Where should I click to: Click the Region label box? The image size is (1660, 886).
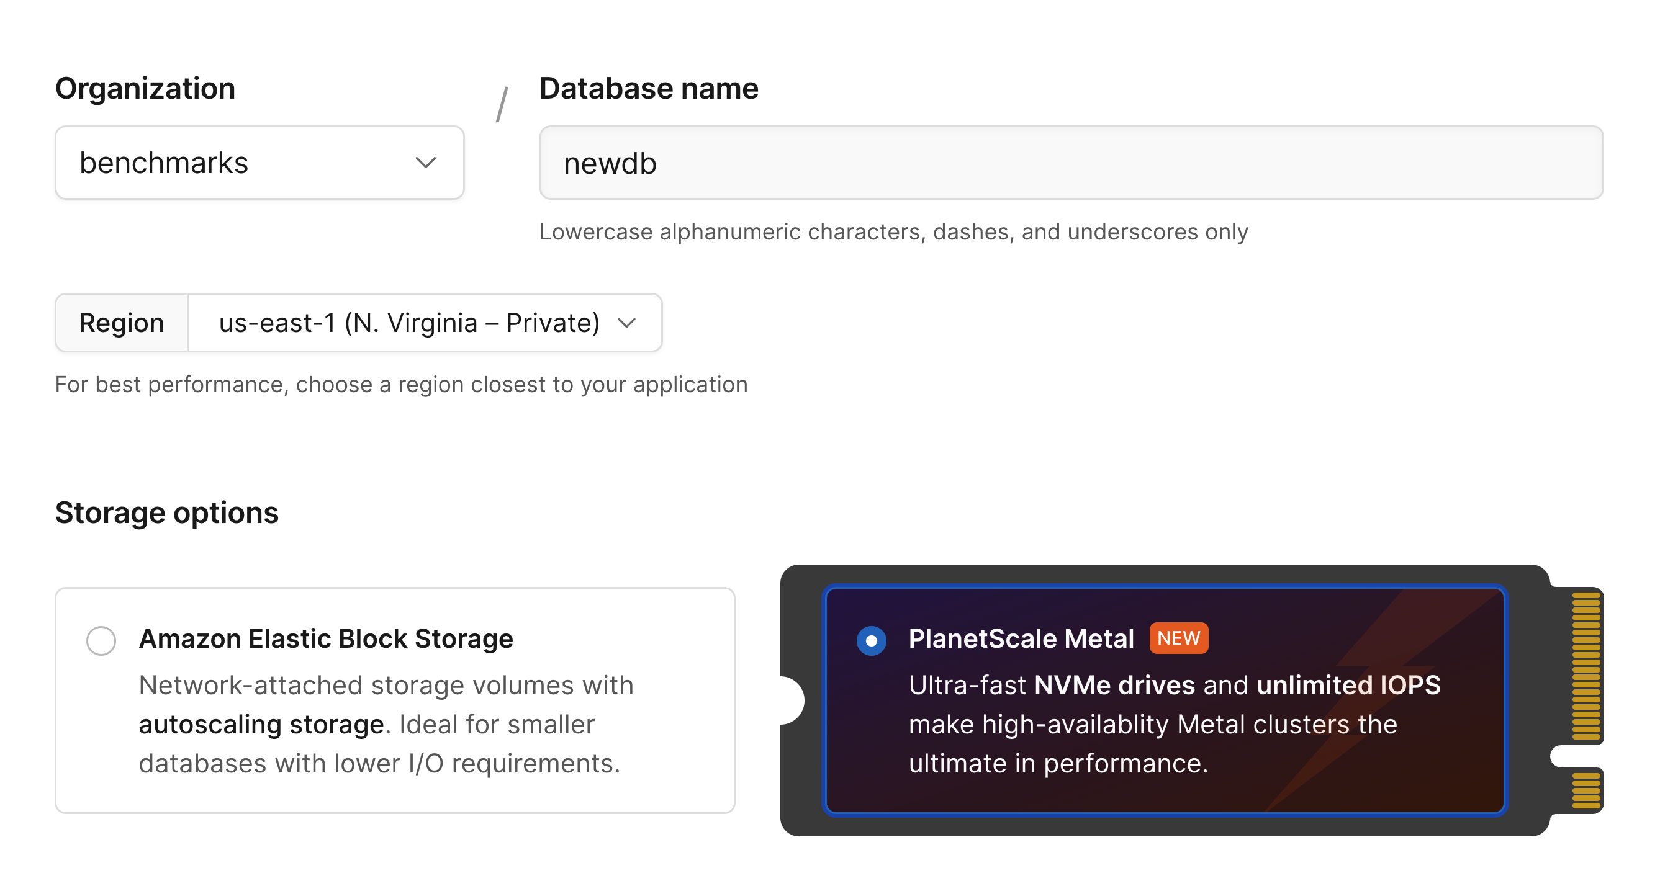coord(121,323)
